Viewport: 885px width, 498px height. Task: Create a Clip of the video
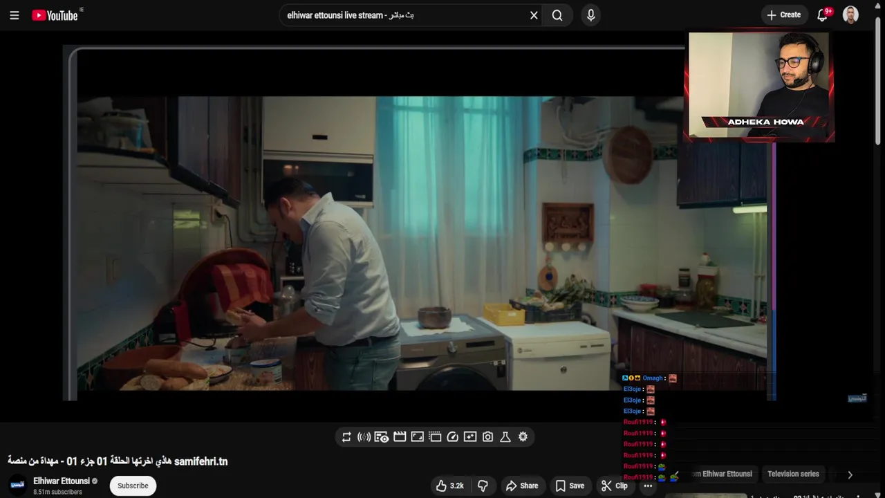[615, 486]
